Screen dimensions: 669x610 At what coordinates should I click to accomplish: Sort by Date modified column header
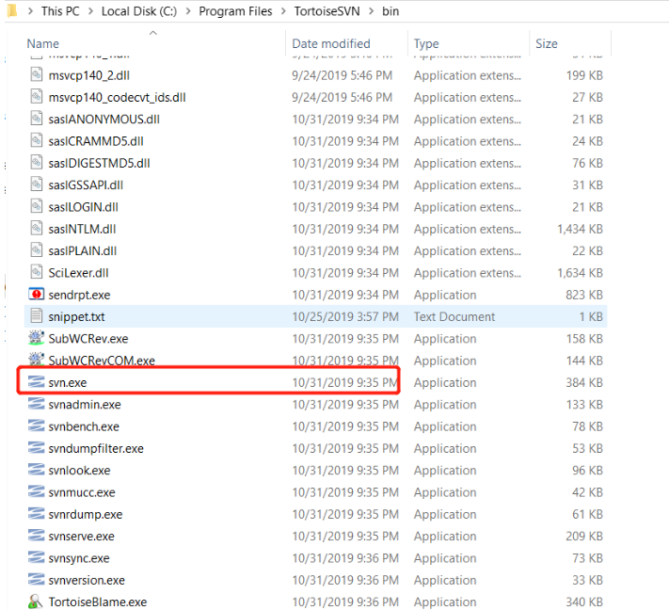(x=330, y=43)
